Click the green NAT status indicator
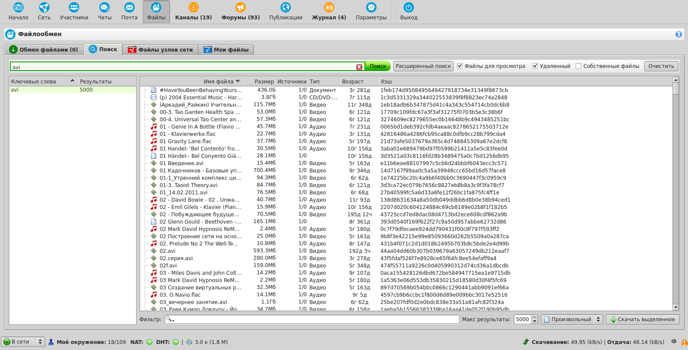The height and width of the screenshot is (350, 688). point(150,342)
